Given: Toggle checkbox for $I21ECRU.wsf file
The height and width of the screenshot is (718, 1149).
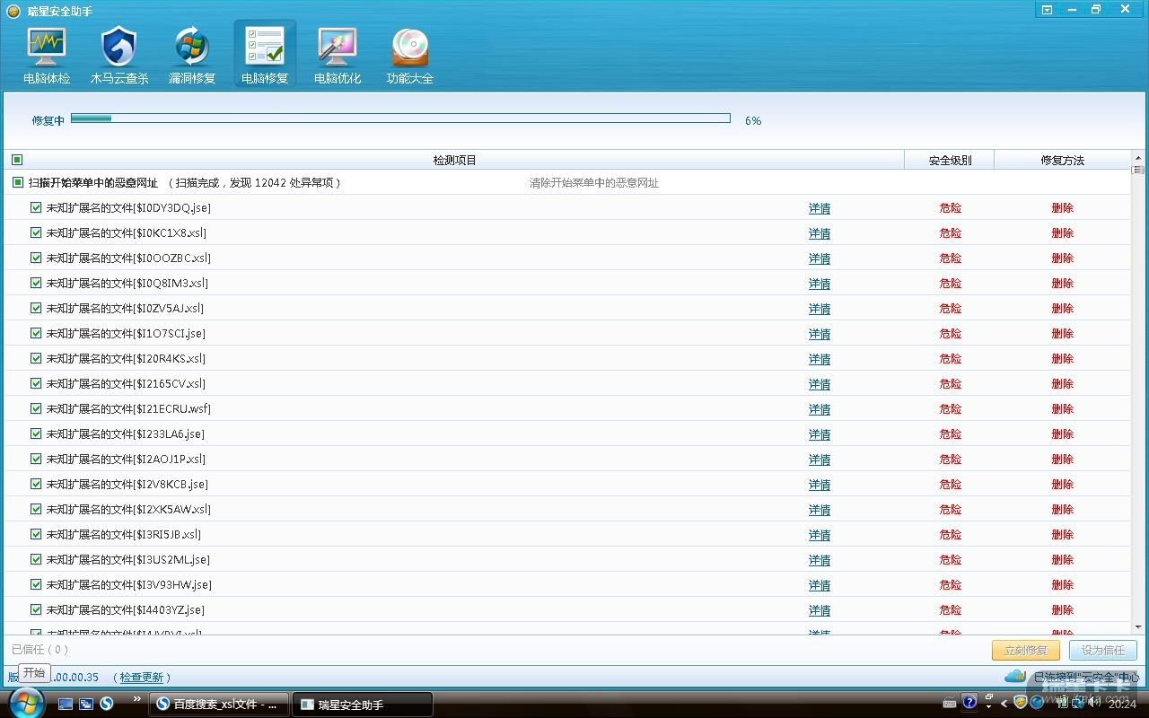Looking at the screenshot, I should (x=36, y=408).
